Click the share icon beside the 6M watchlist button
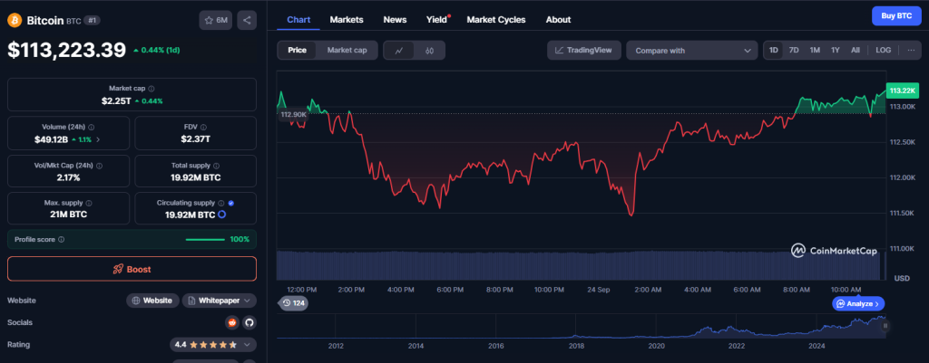 pyautogui.click(x=248, y=19)
